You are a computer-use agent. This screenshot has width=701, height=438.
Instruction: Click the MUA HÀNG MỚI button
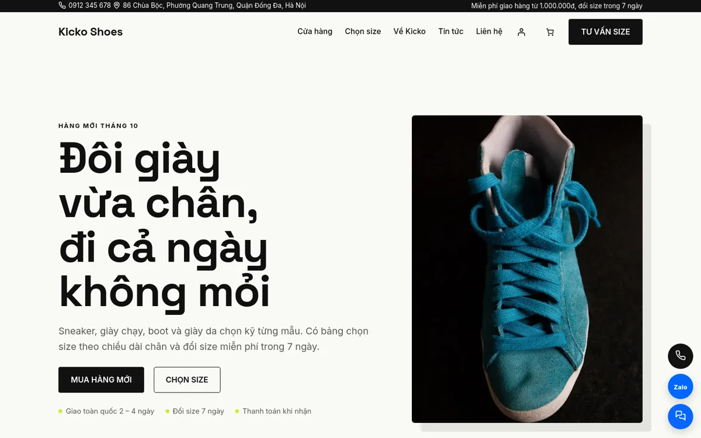coord(101,380)
